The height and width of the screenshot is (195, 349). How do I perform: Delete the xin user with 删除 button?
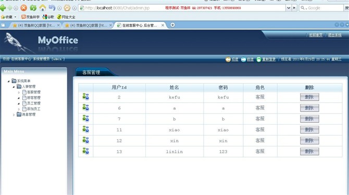coord(309,140)
